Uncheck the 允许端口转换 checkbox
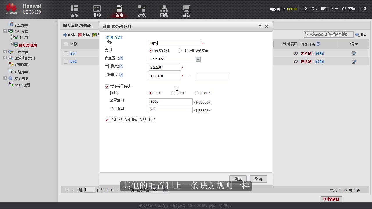 point(107,86)
